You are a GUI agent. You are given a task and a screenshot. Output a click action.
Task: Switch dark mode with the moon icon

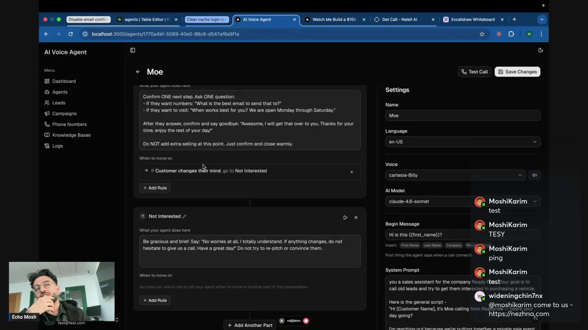coord(541,50)
